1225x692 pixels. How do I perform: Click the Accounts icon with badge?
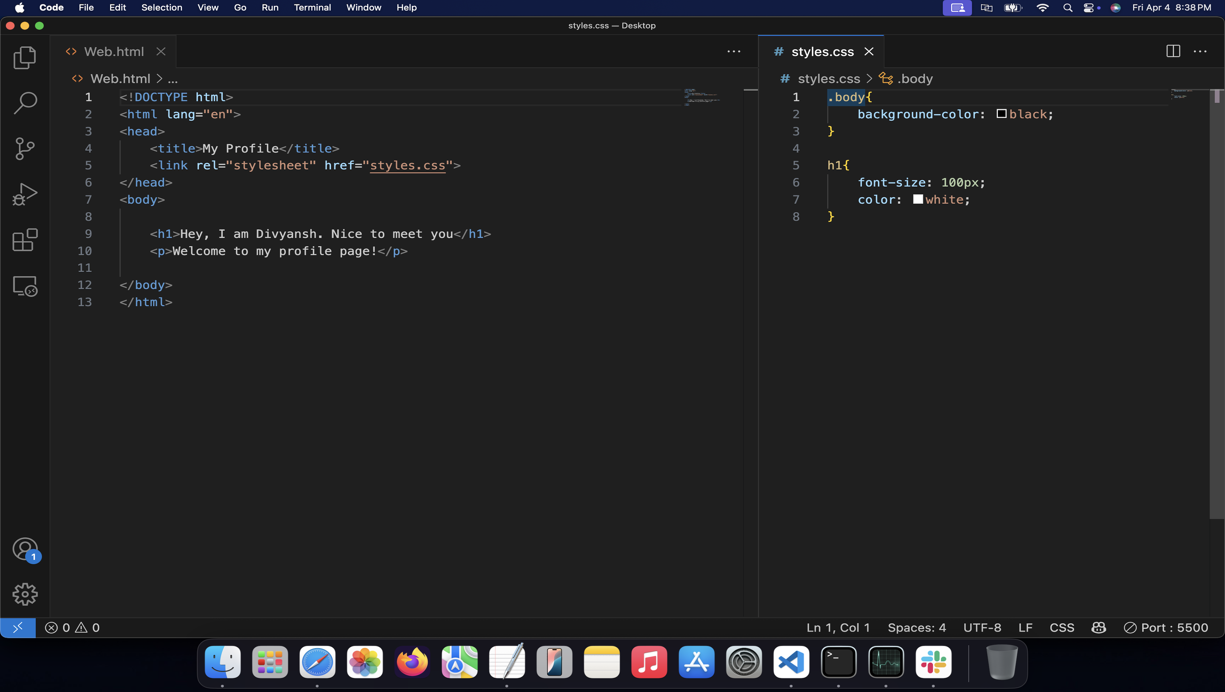[25, 550]
